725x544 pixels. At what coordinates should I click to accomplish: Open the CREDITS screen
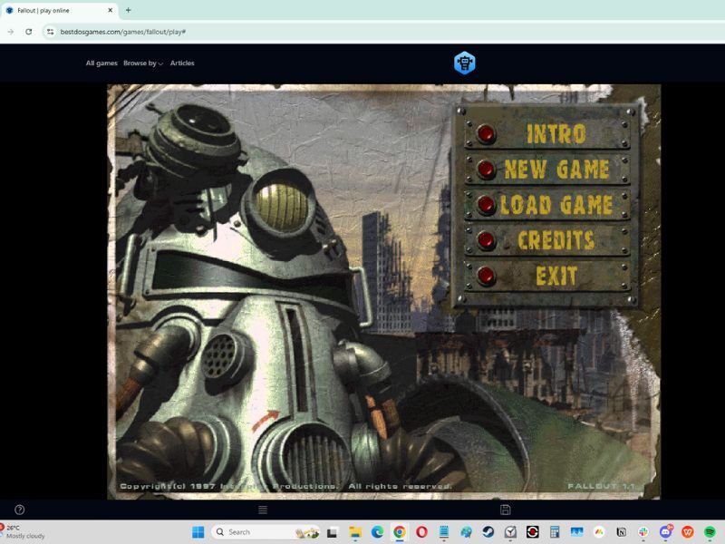click(555, 240)
